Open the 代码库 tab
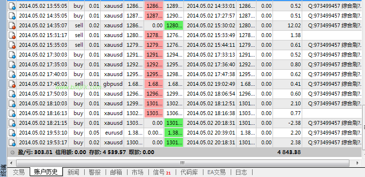 tap(189, 172)
